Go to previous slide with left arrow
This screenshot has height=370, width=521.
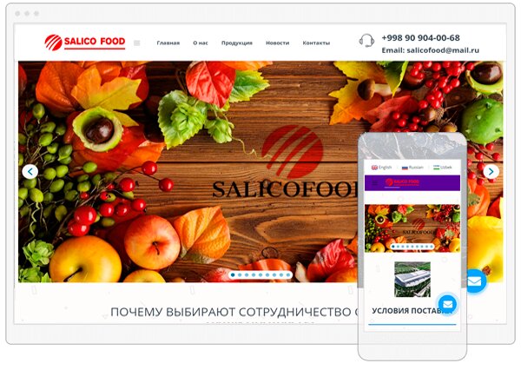point(30,171)
